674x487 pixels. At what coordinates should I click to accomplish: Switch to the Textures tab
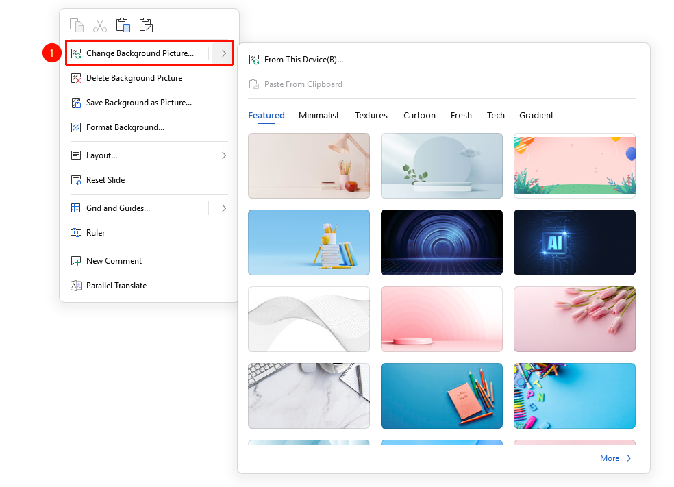pos(371,116)
